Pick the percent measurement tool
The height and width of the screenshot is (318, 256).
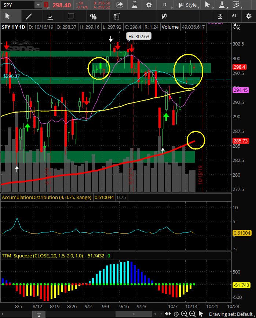[93, 17]
